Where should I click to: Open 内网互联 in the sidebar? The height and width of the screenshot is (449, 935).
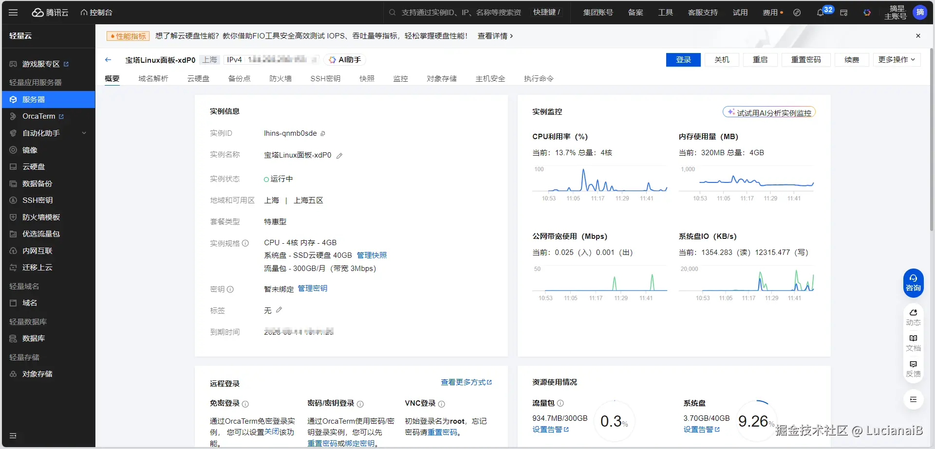(37, 251)
